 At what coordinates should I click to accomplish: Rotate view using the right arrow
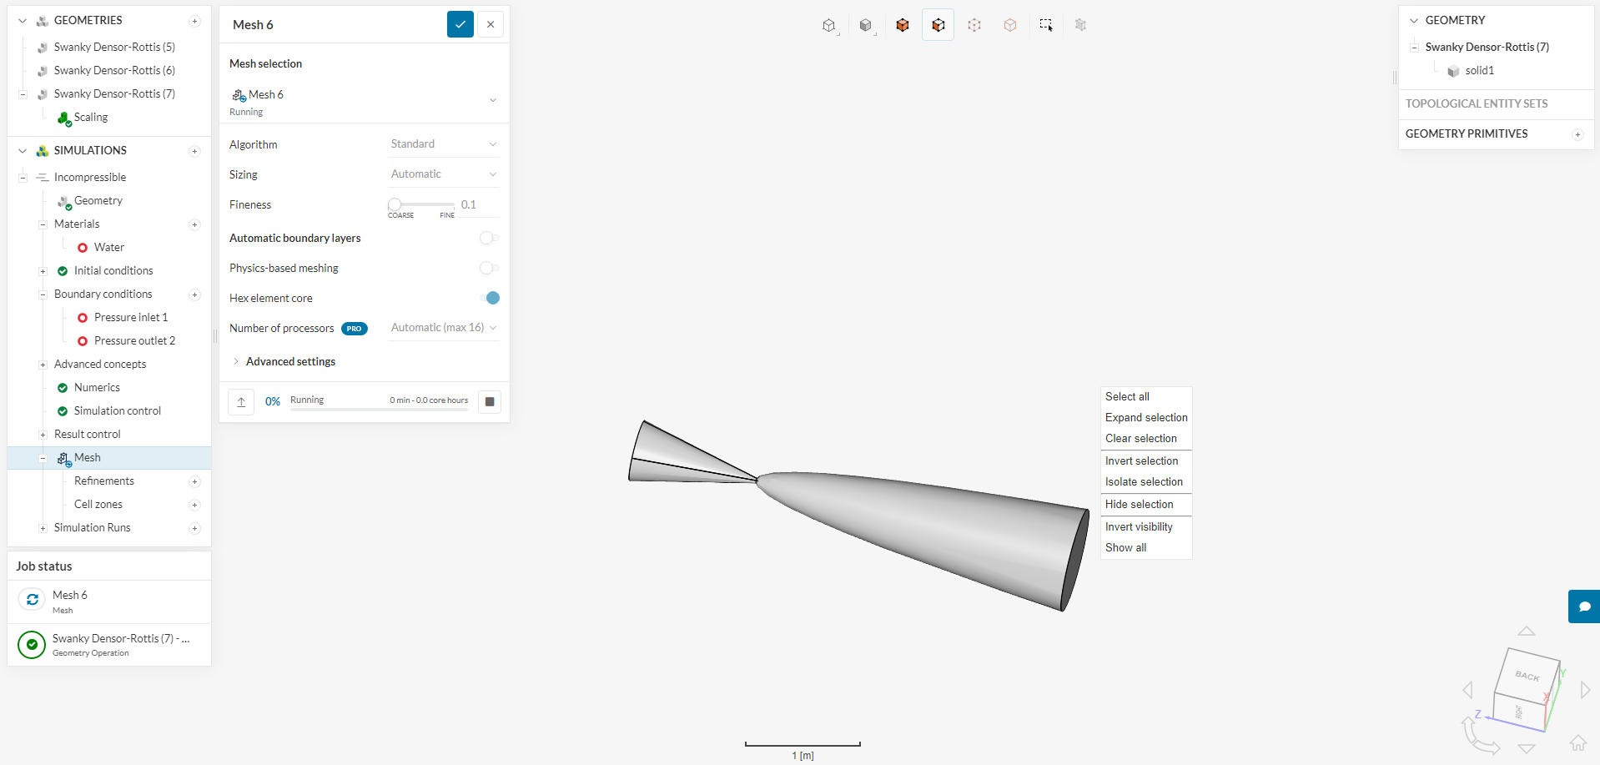point(1586,690)
